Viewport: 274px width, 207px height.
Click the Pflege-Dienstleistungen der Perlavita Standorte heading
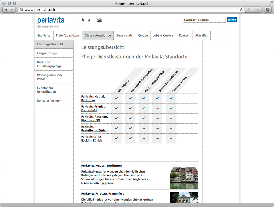[x=134, y=57]
